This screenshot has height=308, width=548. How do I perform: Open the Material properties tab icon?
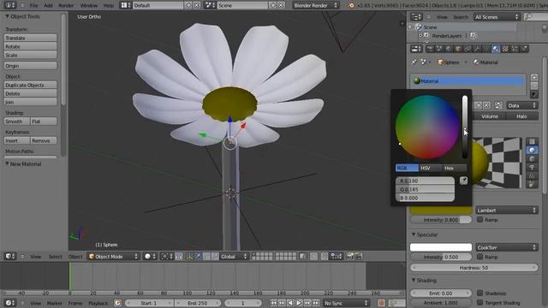[496, 49]
